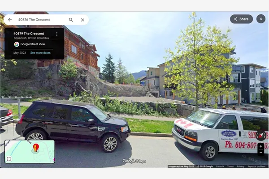Image resolution: width=269 pixels, height=179 pixels.
Task: Open the Privacy link in footer
Action: click(240, 166)
